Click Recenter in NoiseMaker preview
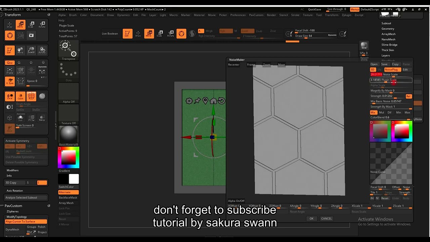Viewport: 430px width, 242px height. tap(234, 65)
